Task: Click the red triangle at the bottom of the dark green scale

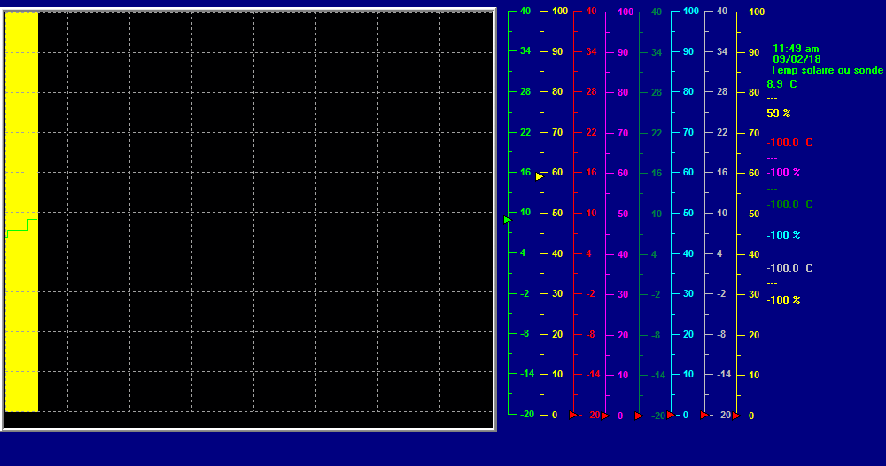Action: coord(639,416)
